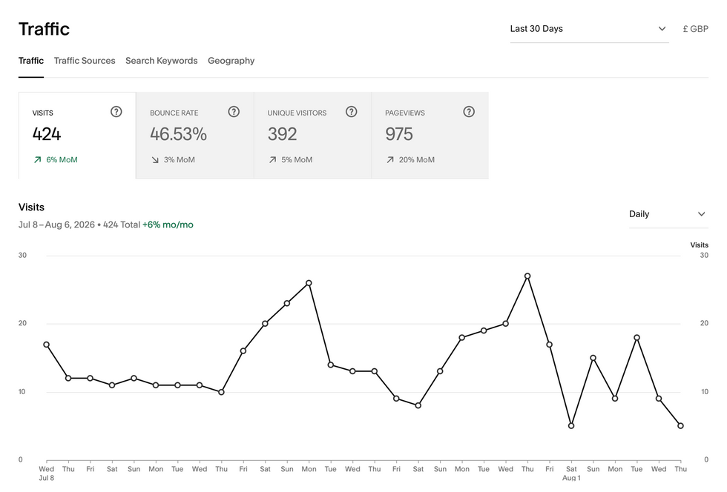
Task: Click the 20% MoM text in Pageviews
Action: click(417, 160)
